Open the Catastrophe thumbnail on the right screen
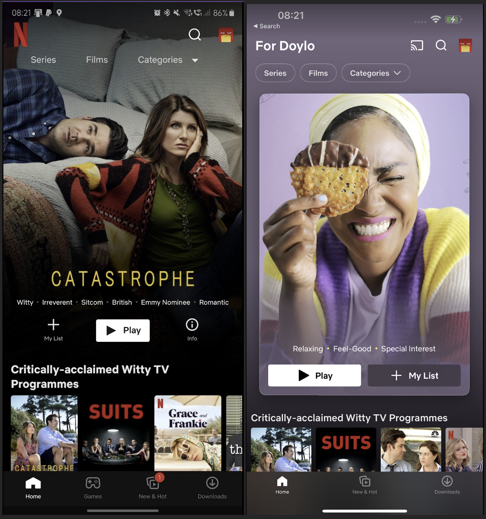This screenshot has width=486, height=519. (281, 449)
